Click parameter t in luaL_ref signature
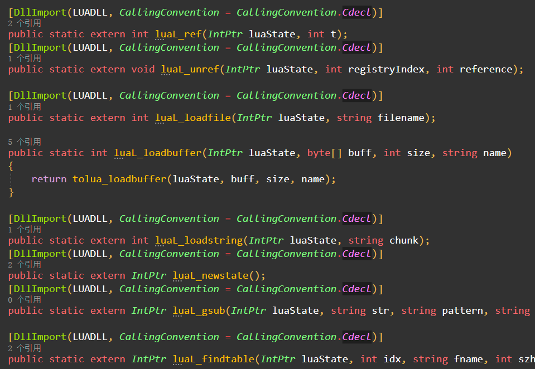Image resolution: width=535 pixels, height=369 pixels. click(334, 35)
